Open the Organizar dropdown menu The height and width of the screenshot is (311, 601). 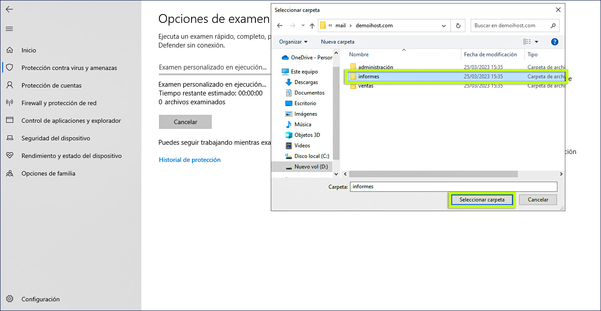click(293, 42)
